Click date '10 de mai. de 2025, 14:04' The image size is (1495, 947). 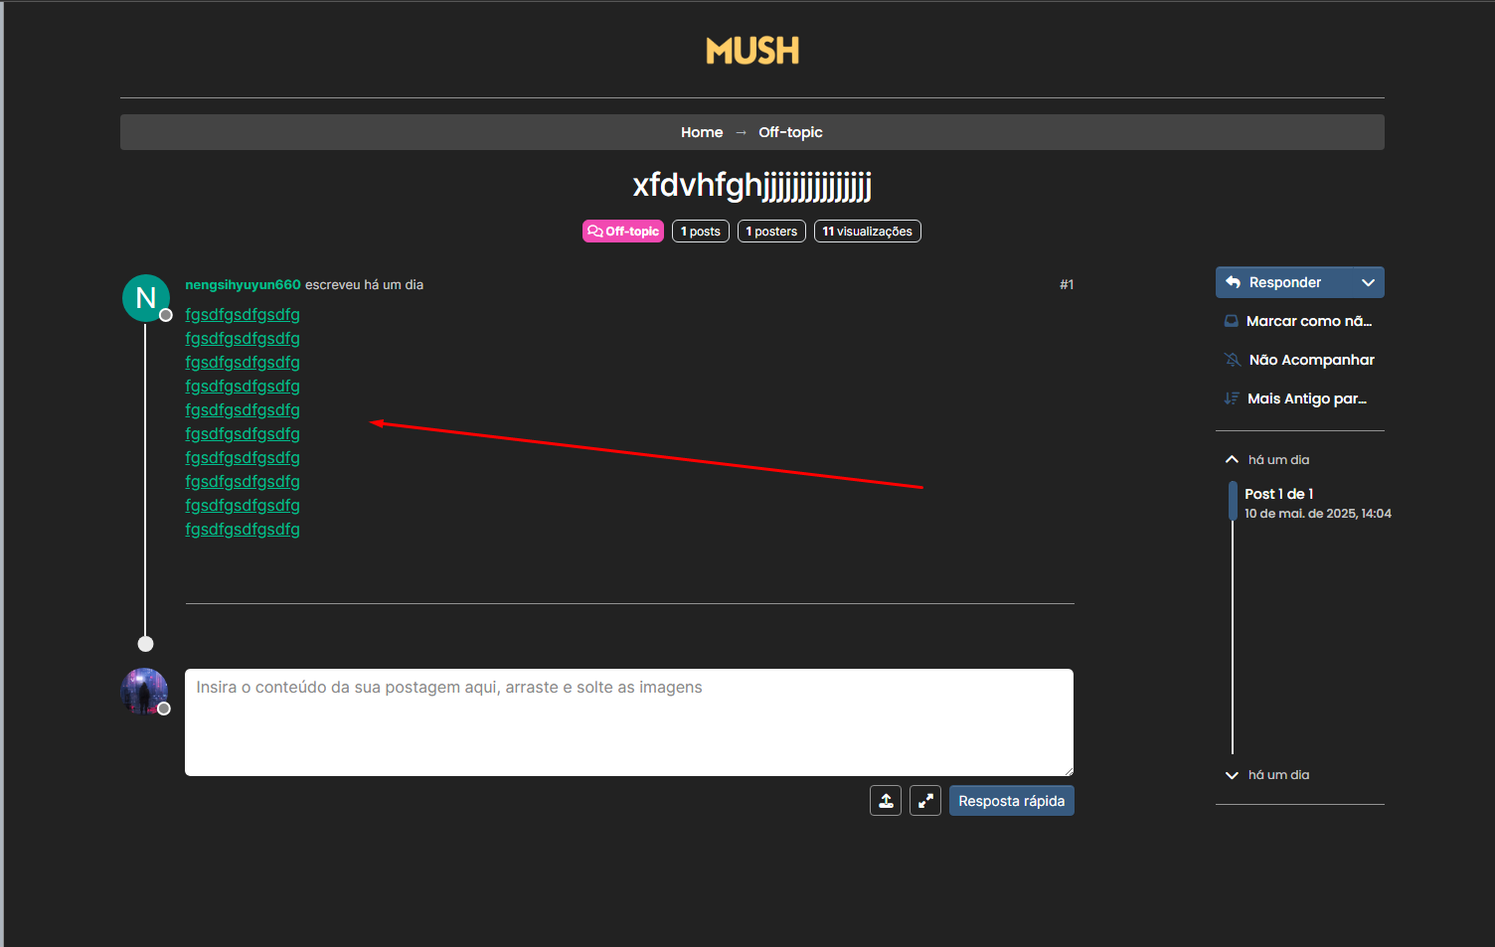(1318, 514)
